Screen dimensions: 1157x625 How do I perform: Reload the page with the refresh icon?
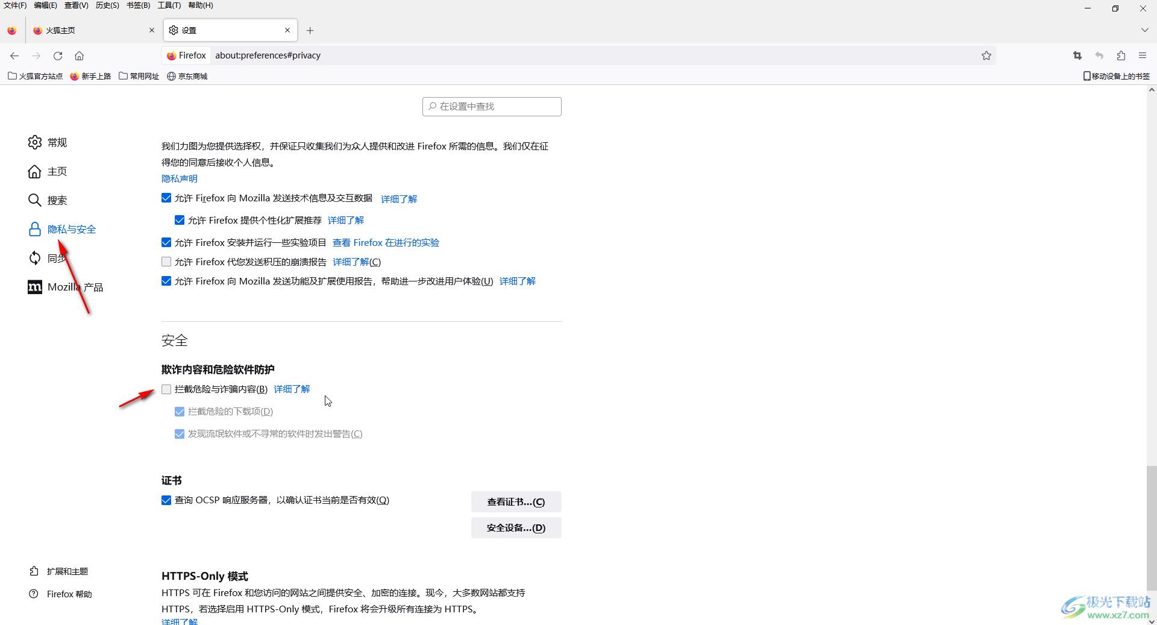[58, 55]
